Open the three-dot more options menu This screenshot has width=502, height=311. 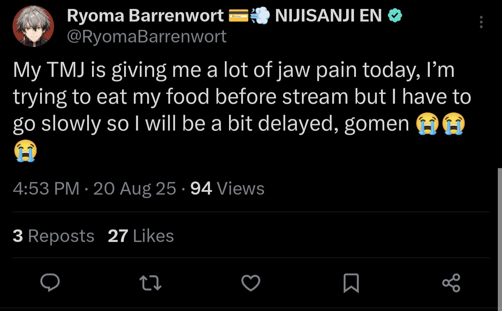pos(481,22)
